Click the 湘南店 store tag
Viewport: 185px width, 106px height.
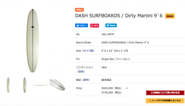point(79,10)
